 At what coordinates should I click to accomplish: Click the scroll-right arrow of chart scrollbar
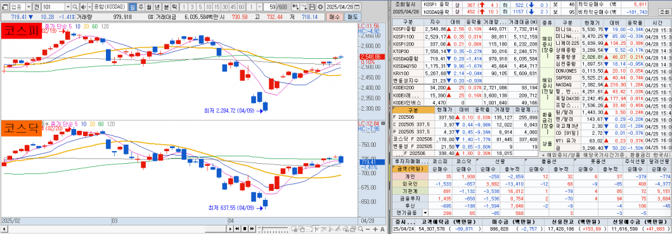point(229,230)
